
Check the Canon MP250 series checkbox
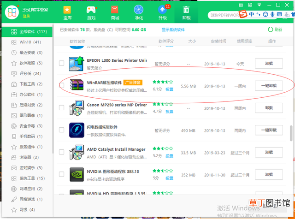[61, 107]
